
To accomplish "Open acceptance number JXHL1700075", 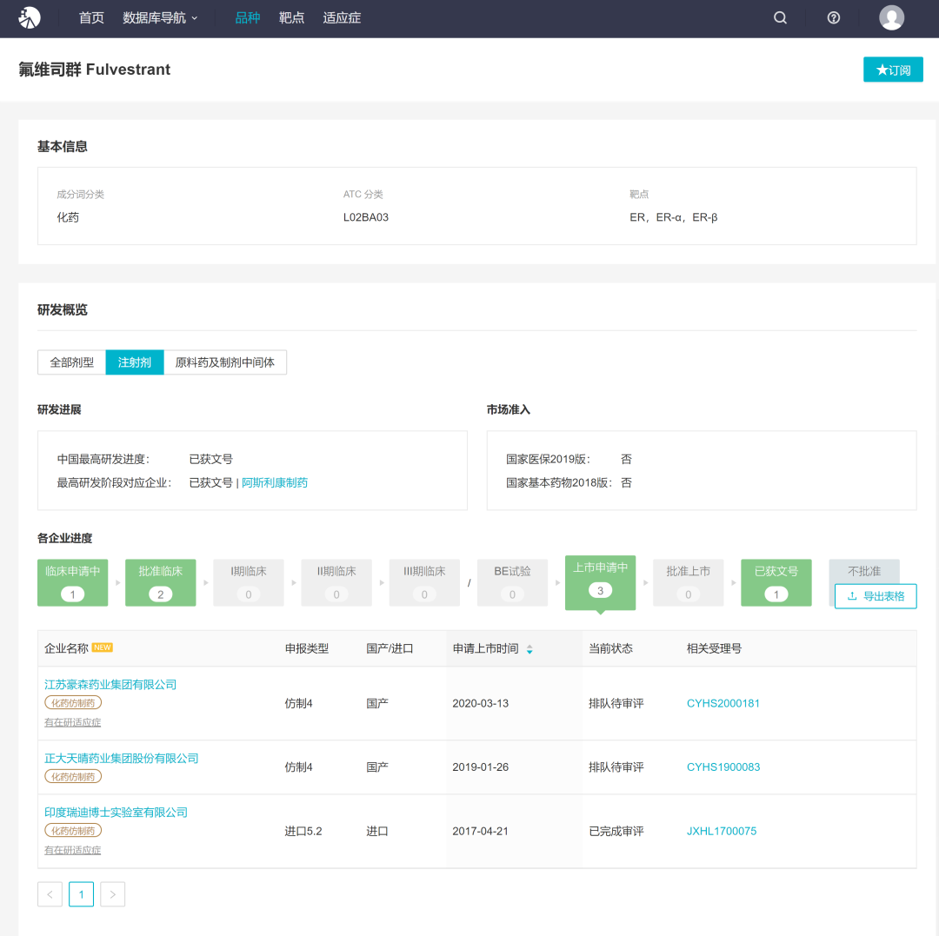I will pyautogui.click(x=721, y=831).
